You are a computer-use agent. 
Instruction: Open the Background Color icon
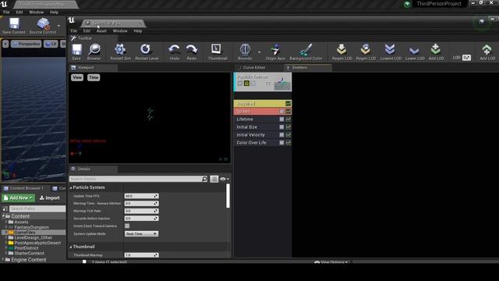click(306, 50)
